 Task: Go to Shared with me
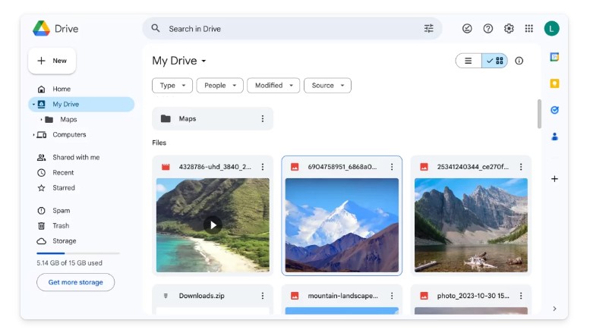click(x=75, y=158)
